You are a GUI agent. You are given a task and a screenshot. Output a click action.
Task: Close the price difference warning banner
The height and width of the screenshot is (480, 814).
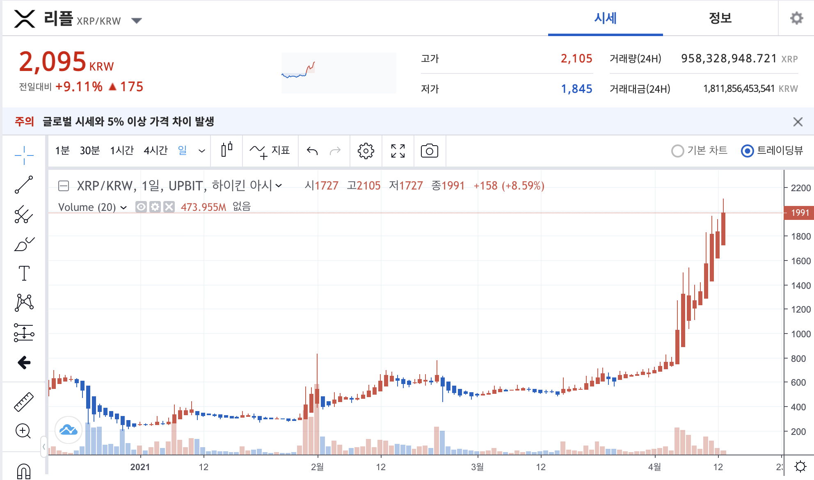tap(798, 122)
